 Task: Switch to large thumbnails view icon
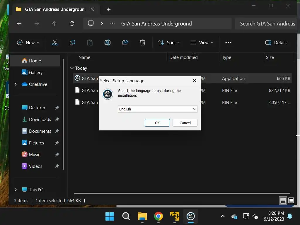(x=291, y=200)
